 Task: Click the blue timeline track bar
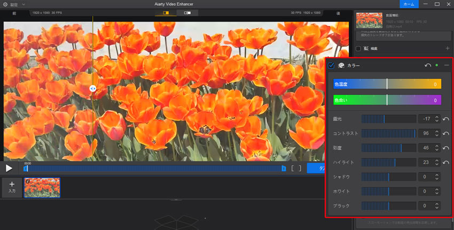coord(154,168)
